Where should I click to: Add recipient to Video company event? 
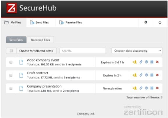coord(135,62)
